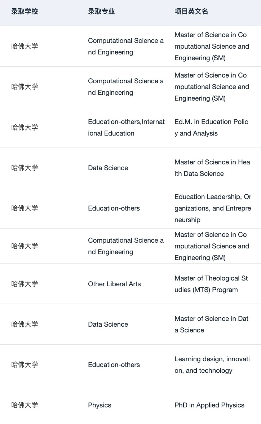Click 哈佛大学 in the first table row
Viewport: 261px width, 424px height.
pos(25,46)
